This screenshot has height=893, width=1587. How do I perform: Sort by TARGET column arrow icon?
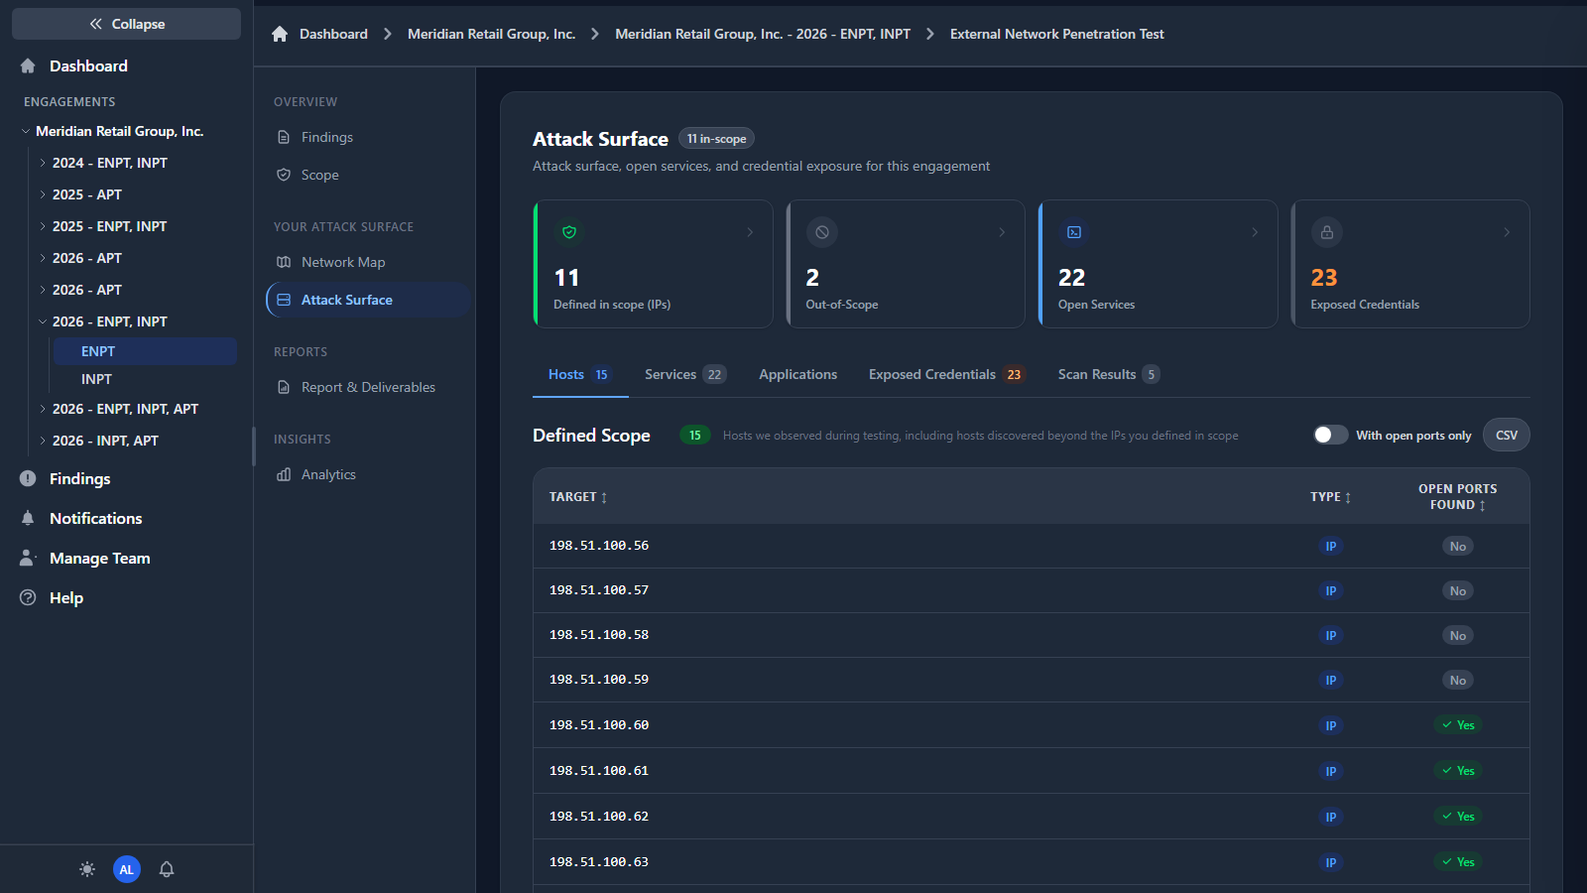pyautogui.click(x=604, y=497)
